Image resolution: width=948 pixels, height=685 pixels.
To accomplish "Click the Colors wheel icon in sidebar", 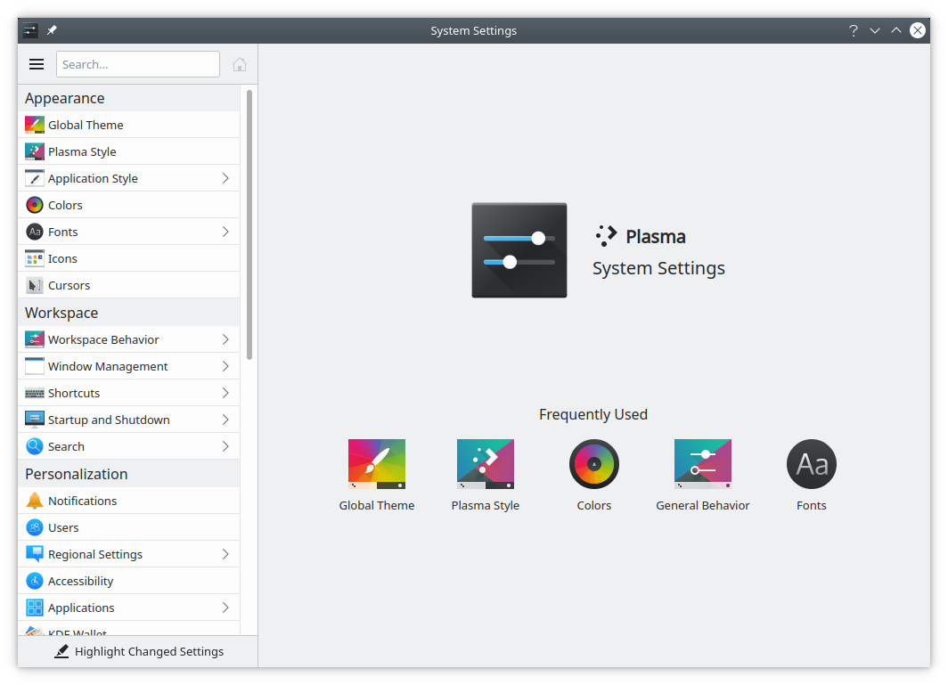I will point(35,205).
